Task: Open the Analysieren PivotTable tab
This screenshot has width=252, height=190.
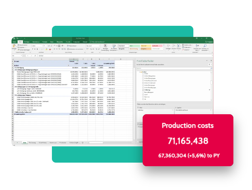Action: [76, 42]
